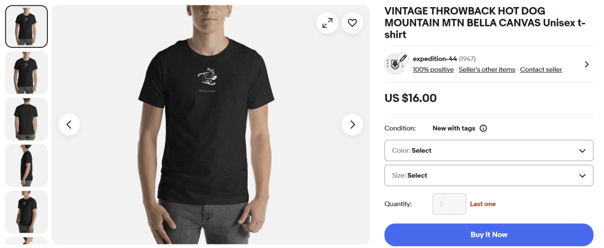Open seller details with right chevron
This screenshot has width=604, height=248.
(586, 64)
